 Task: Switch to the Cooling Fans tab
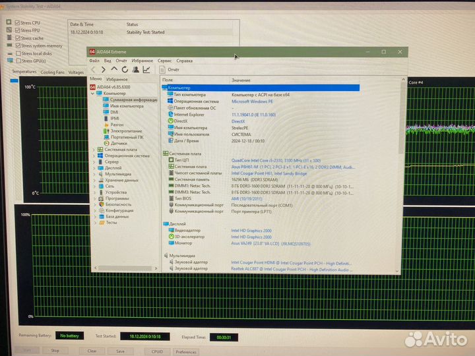pos(52,73)
